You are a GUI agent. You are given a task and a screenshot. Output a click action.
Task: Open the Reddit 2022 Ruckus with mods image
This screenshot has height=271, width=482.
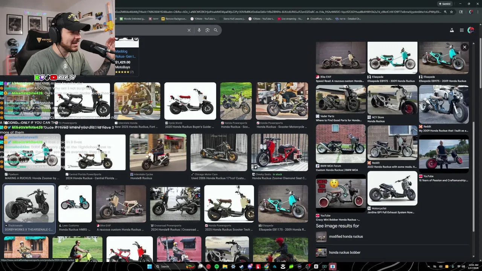[x=392, y=143]
